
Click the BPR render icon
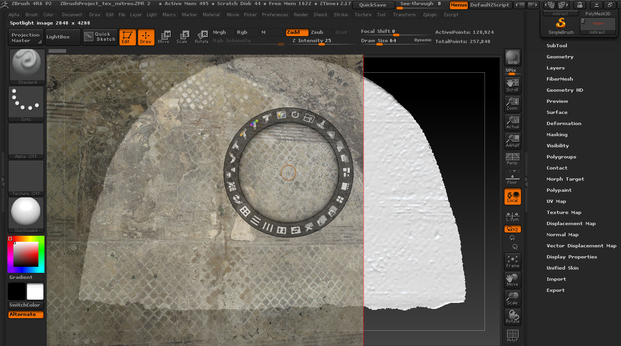pos(512,57)
